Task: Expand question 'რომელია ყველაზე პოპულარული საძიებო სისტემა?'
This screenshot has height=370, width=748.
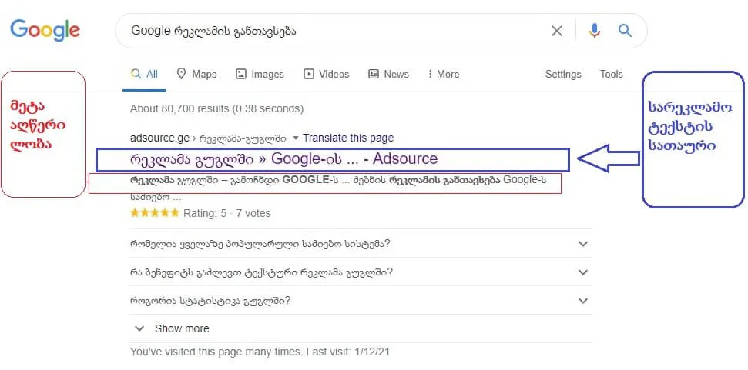Action: tap(361, 244)
